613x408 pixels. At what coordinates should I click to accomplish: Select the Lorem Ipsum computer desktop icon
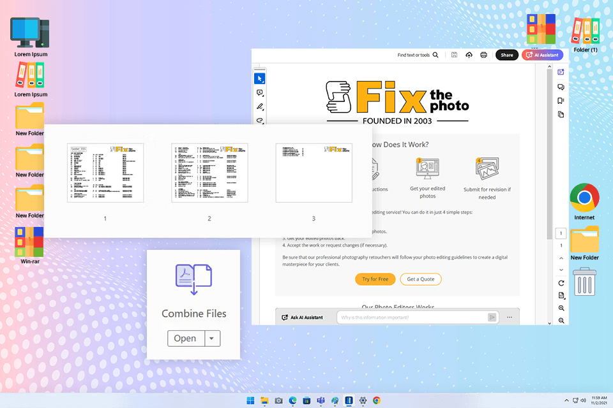click(x=31, y=37)
